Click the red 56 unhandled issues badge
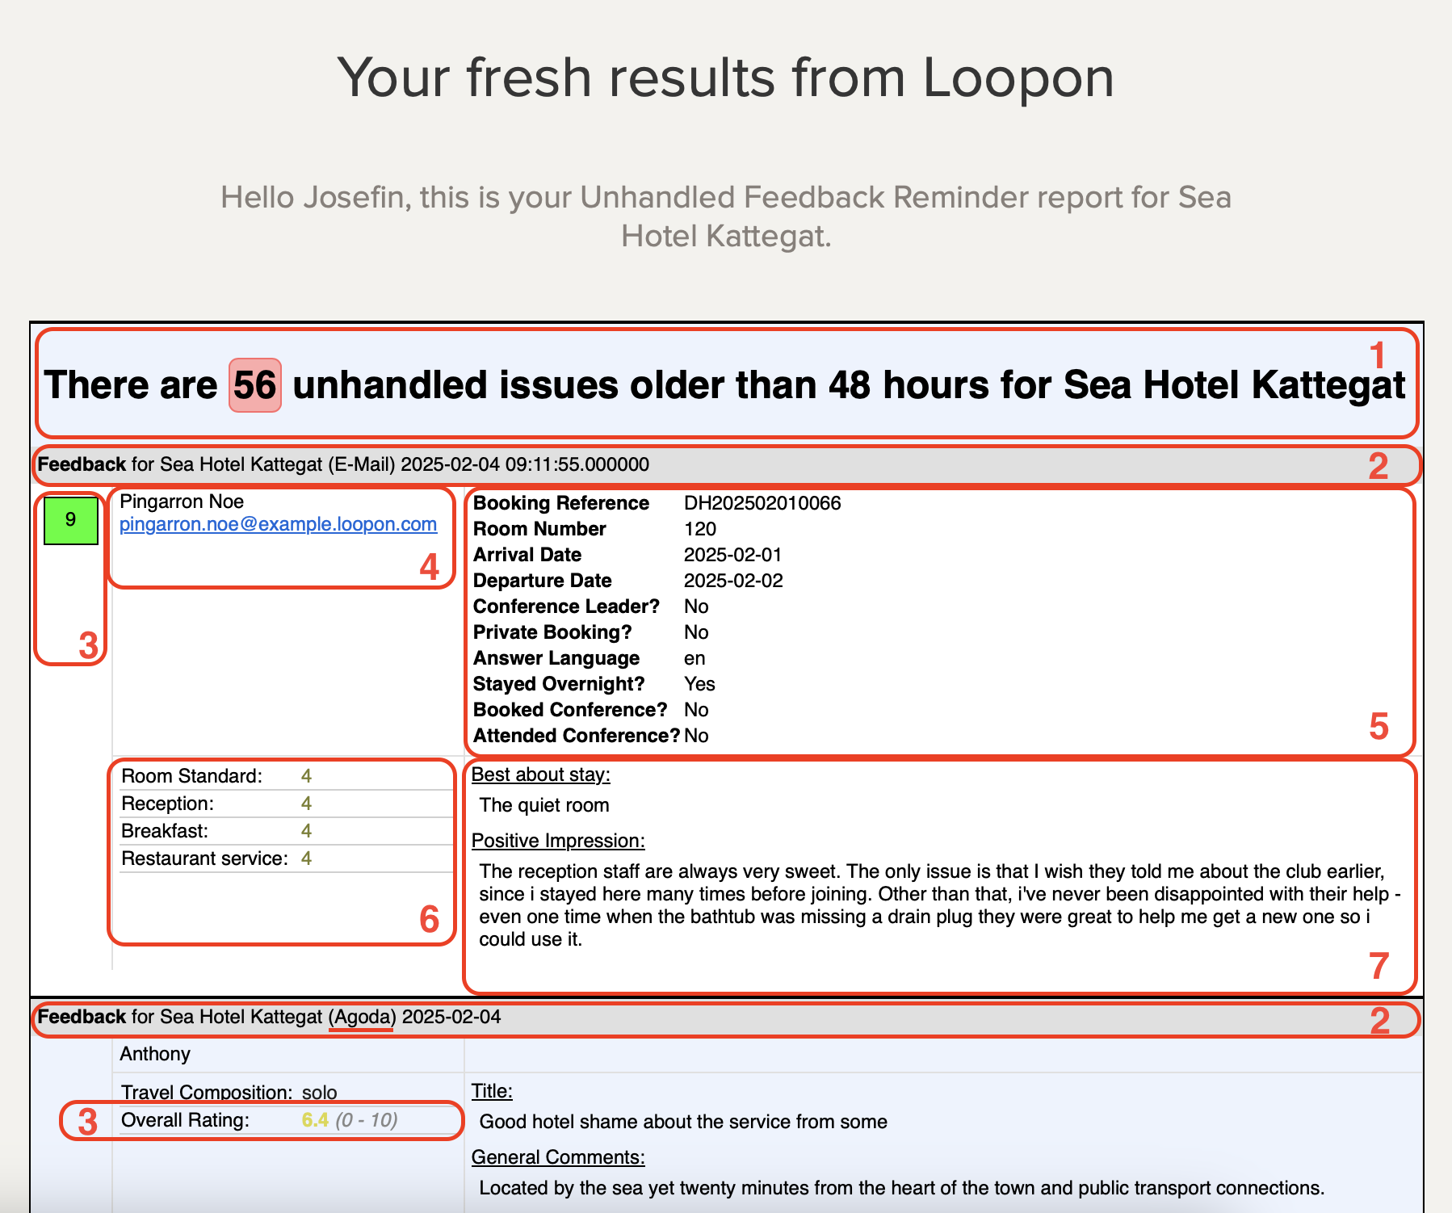Image resolution: width=1452 pixels, height=1213 pixels. coord(255,385)
